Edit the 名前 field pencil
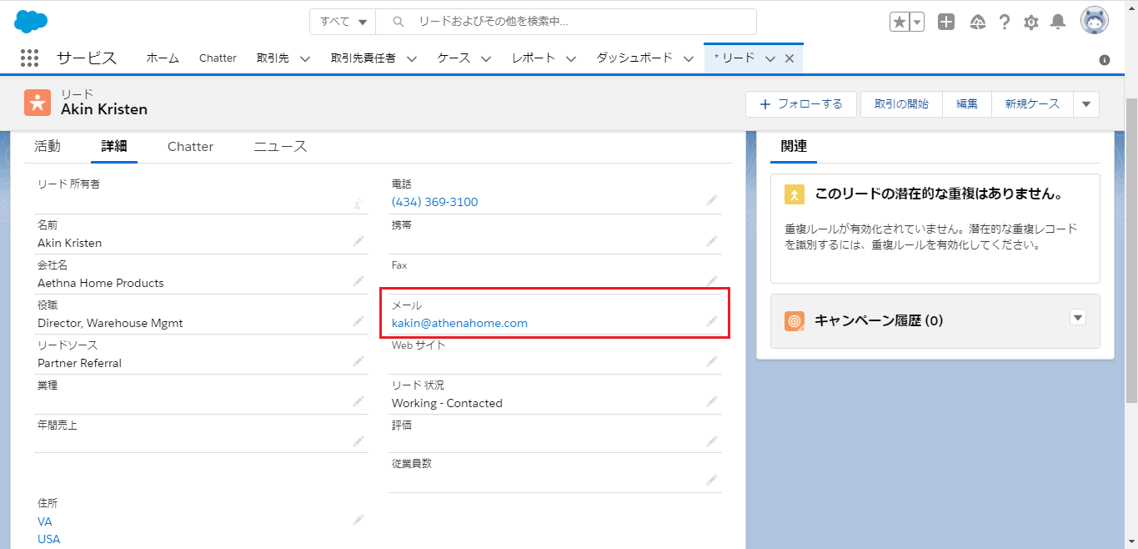The image size is (1138, 549). coord(358,242)
